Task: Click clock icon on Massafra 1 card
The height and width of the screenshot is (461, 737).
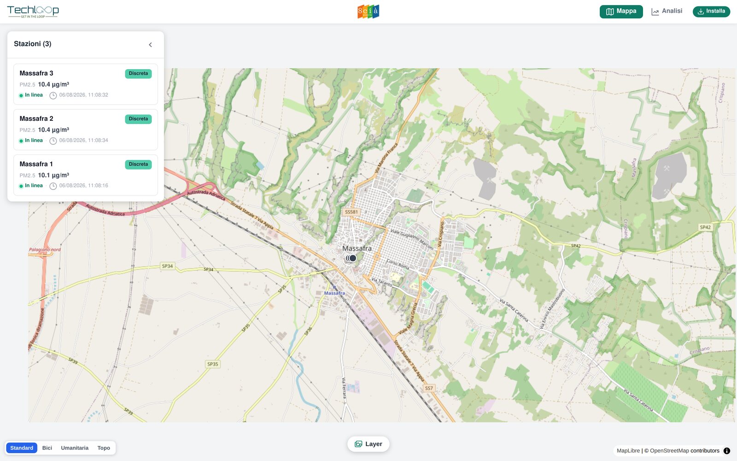Action: [53, 186]
